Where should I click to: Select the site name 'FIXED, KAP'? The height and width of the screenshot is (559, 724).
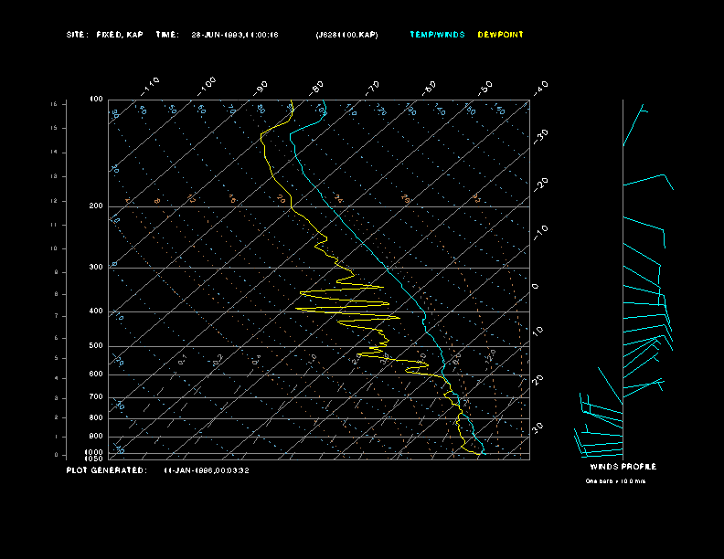[122, 35]
